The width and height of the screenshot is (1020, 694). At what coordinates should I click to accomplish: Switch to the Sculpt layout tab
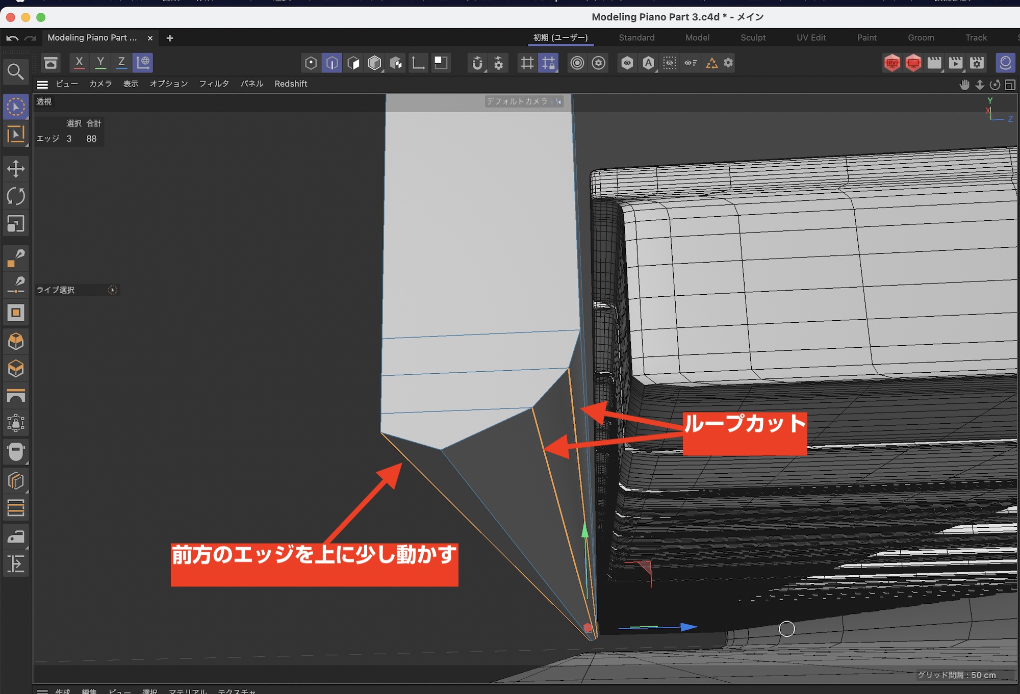pos(753,38)
